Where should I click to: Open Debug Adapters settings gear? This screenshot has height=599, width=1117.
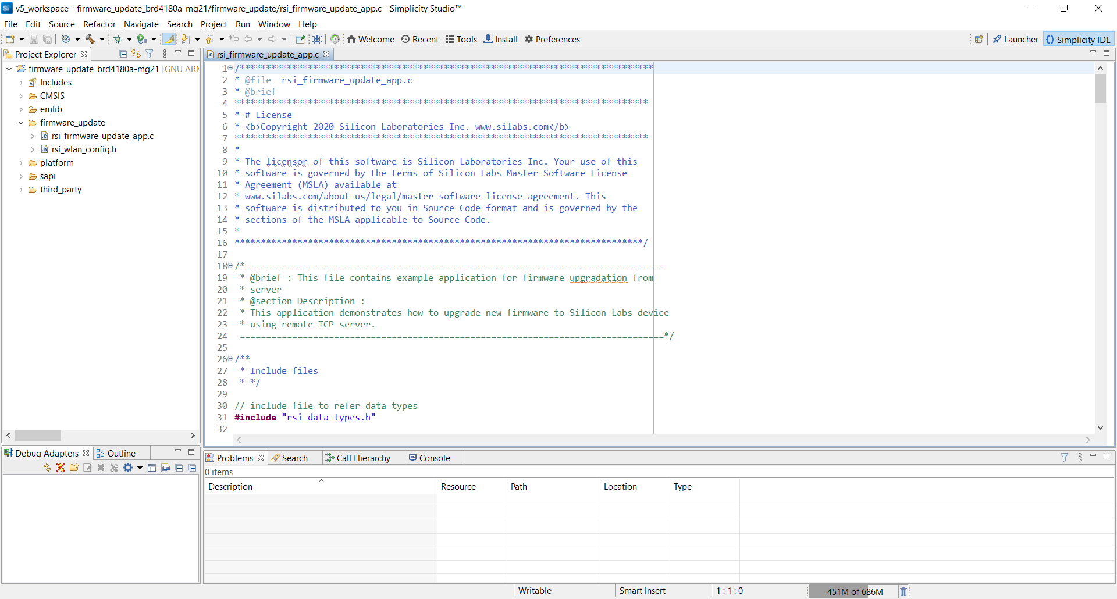[x=127, y=468]
